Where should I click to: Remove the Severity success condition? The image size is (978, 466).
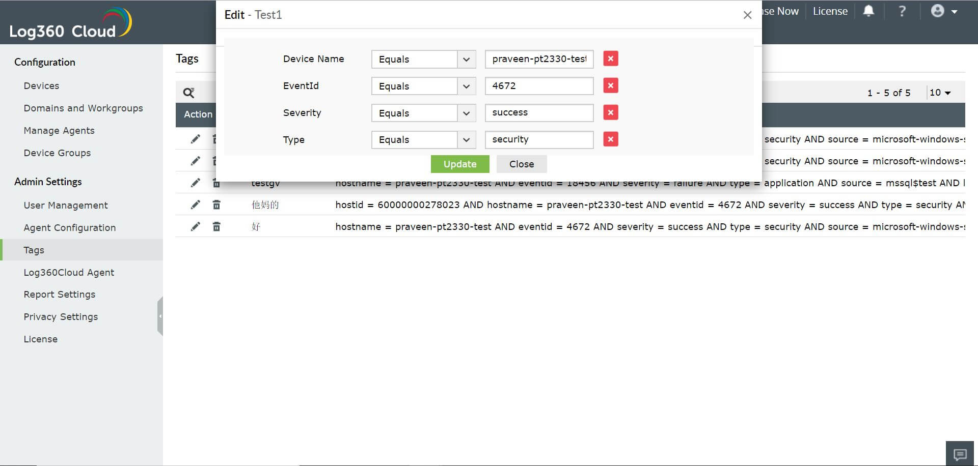610,112
